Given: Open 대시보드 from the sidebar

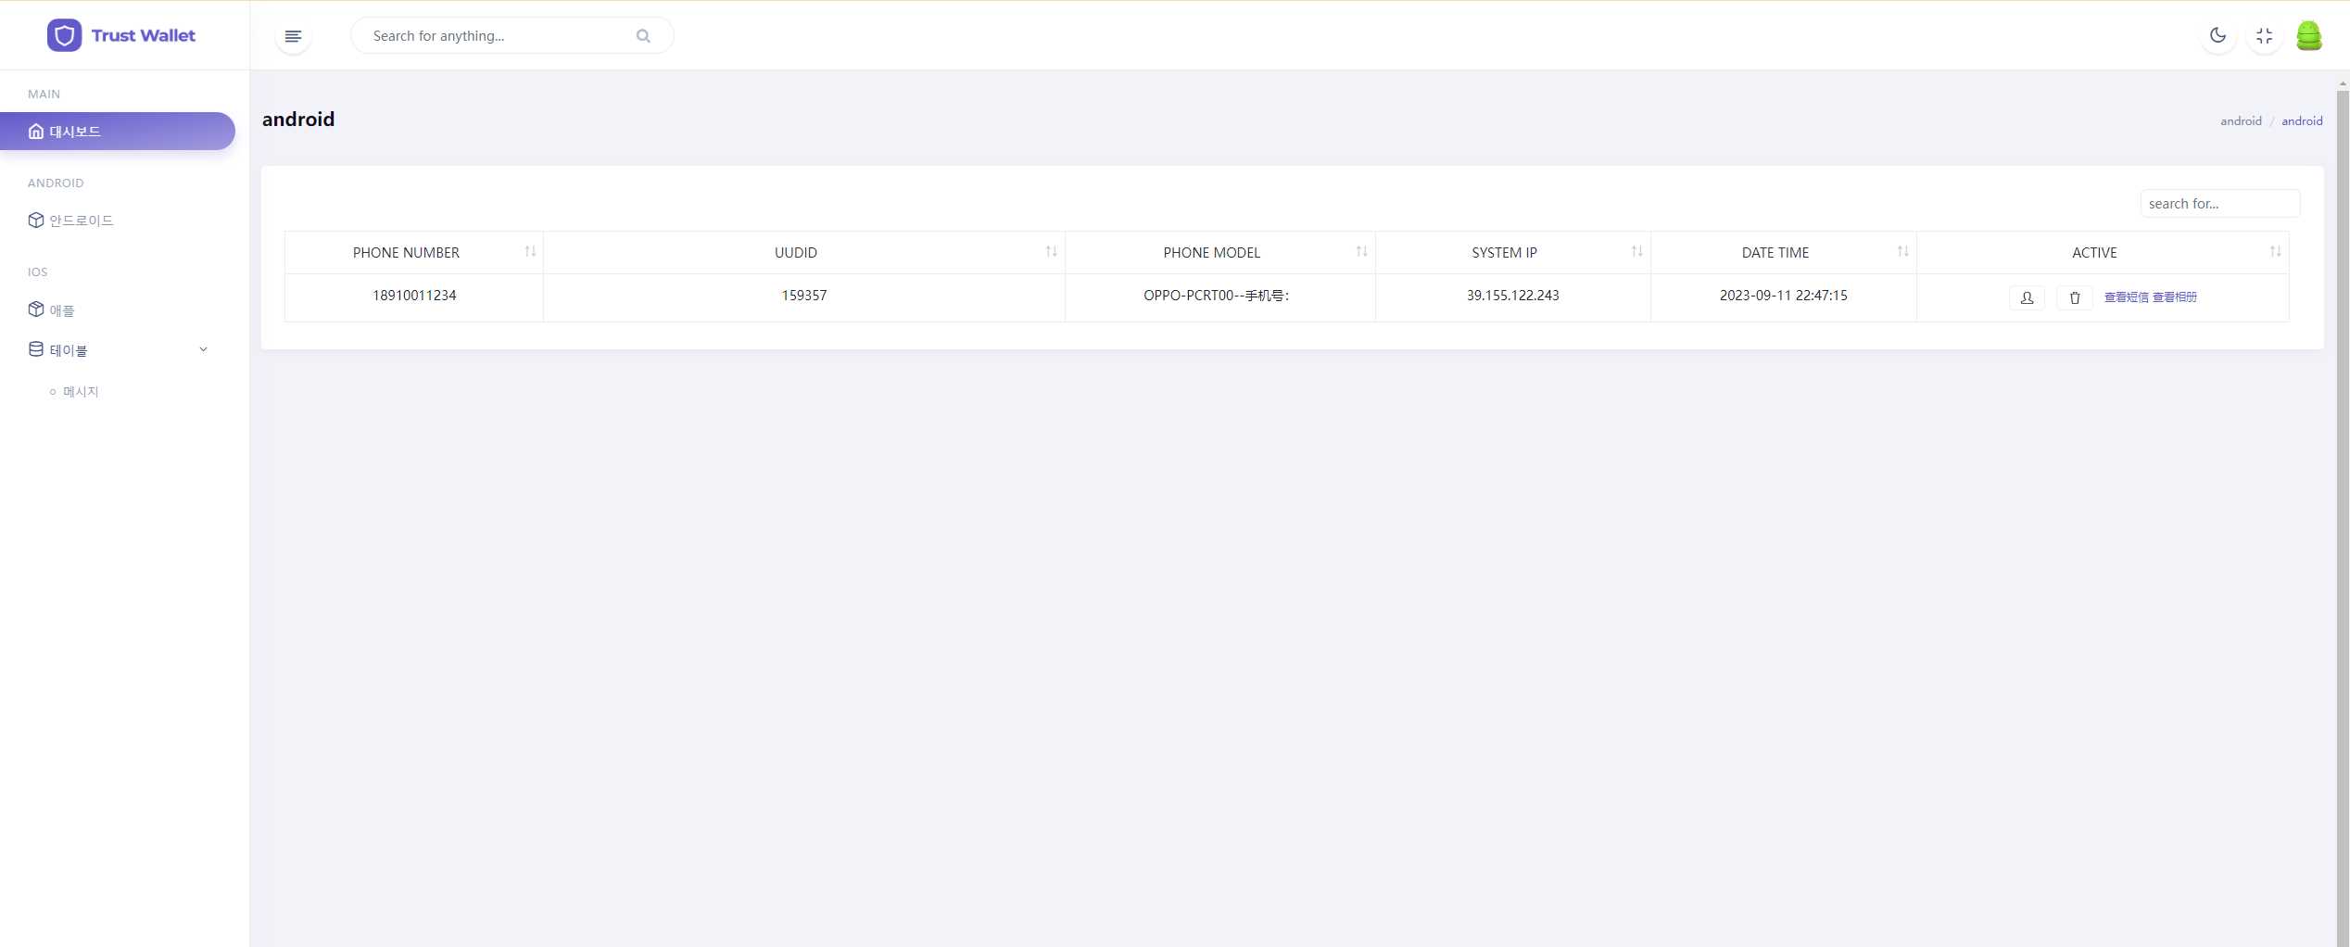Looking at the screenshot, I should (x=74, y=131).
